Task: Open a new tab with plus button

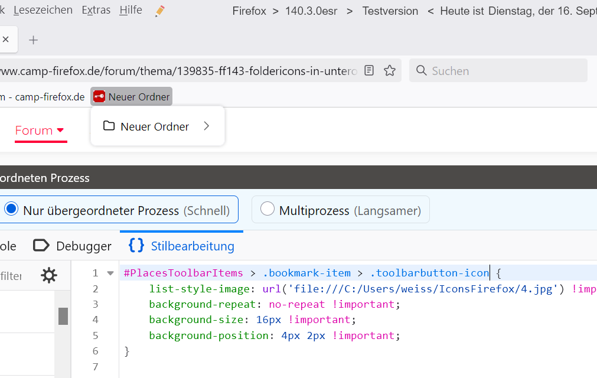Action: point(34,40)
